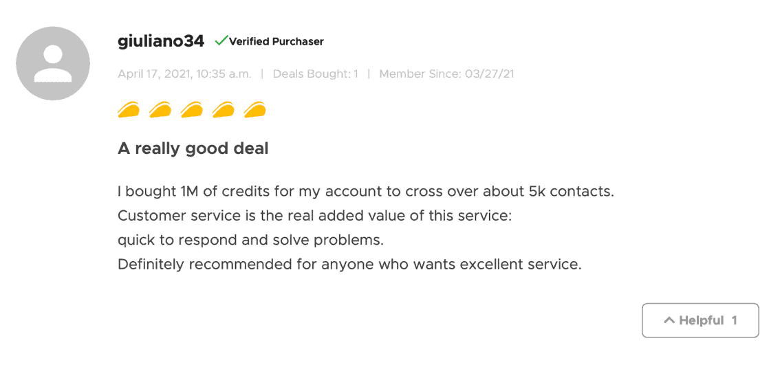Click the helpful count number 1

(734, 320)
